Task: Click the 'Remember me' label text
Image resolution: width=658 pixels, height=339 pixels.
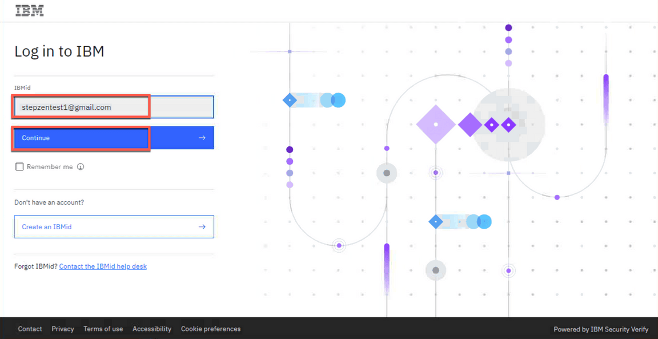Action: click(x=50, y=167)
